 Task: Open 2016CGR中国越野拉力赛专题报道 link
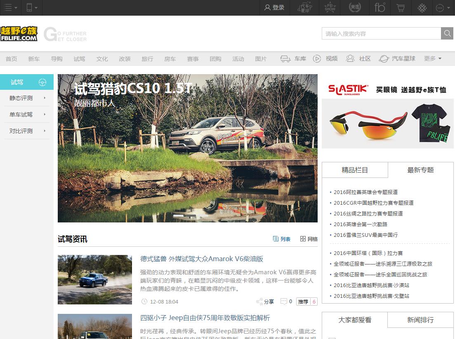tap(373, 203)
